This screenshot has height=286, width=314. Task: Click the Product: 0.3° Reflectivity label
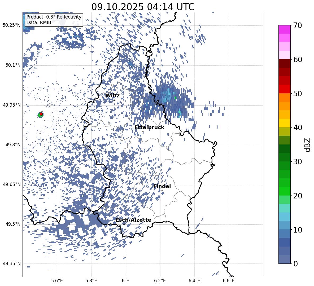coord(54,17)
